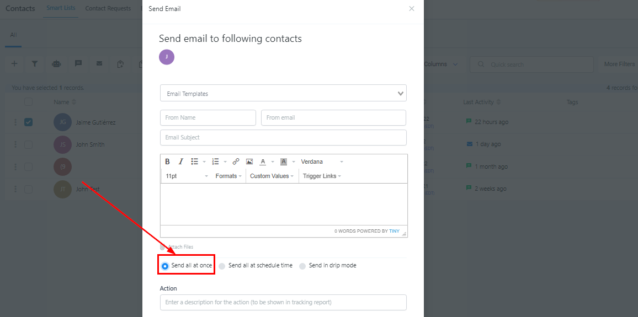638x317 pixels.
Task: Click the Email Subject field
Action: (283, 137)
